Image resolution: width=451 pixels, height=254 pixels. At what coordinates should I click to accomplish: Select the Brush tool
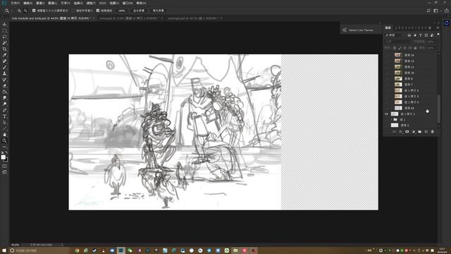click(x=4, y=68)
